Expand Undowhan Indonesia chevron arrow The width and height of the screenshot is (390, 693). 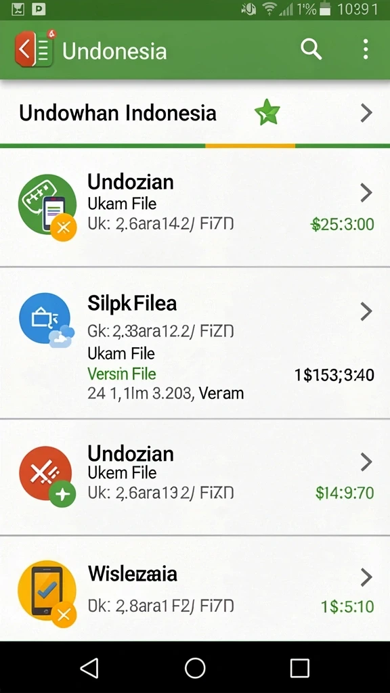click(366, 113)
